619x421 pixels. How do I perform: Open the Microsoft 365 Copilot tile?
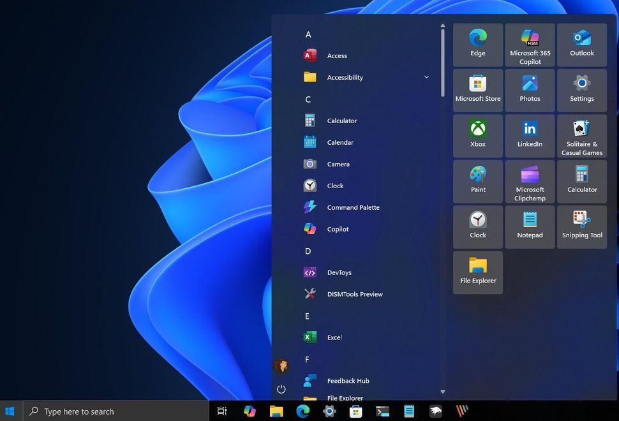[x=530, y=44]
